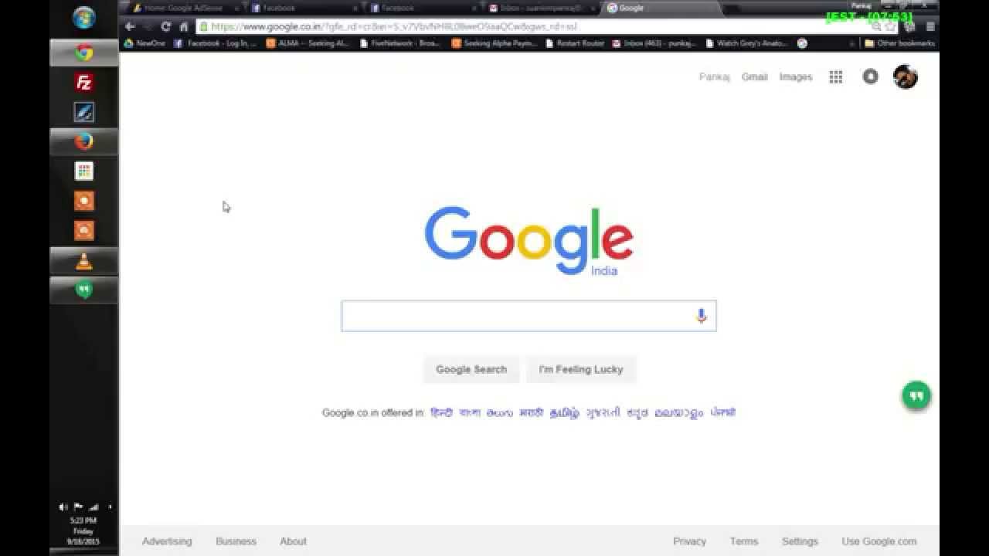Switch to the Google AdSense tab
989x556 pixels.
[183, 8]
